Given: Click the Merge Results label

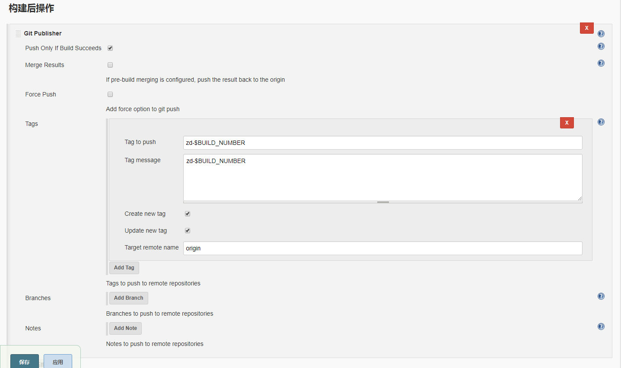Looking at the screenshot, I should tap(45, 65).
